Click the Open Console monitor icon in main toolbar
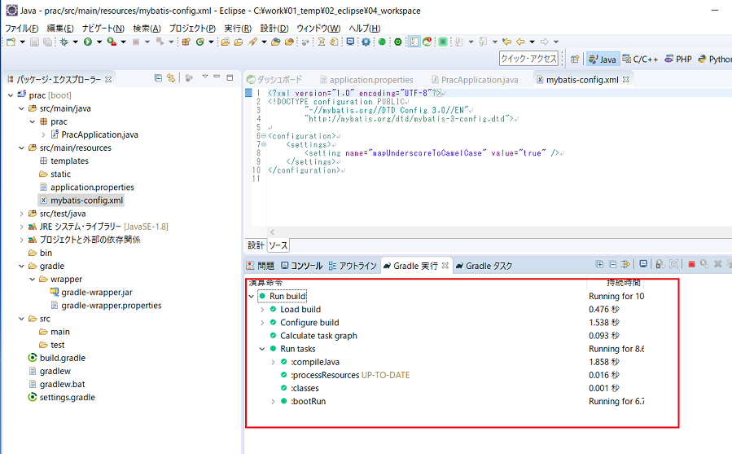 [351, 42]
